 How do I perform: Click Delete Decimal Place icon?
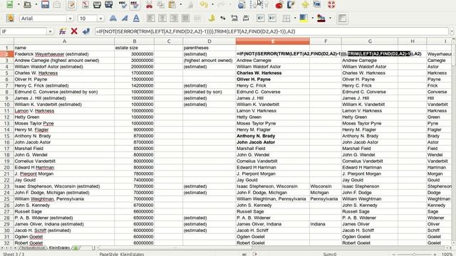tap(246, 18)
